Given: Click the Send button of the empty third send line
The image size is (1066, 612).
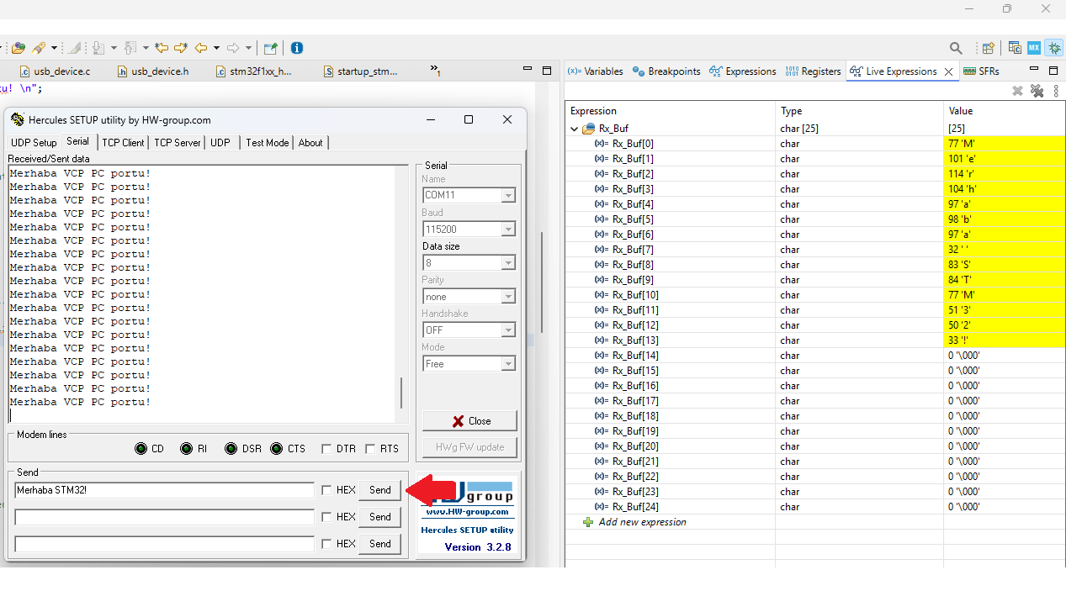Looking at the screenshot, I should tap(380, 544).
